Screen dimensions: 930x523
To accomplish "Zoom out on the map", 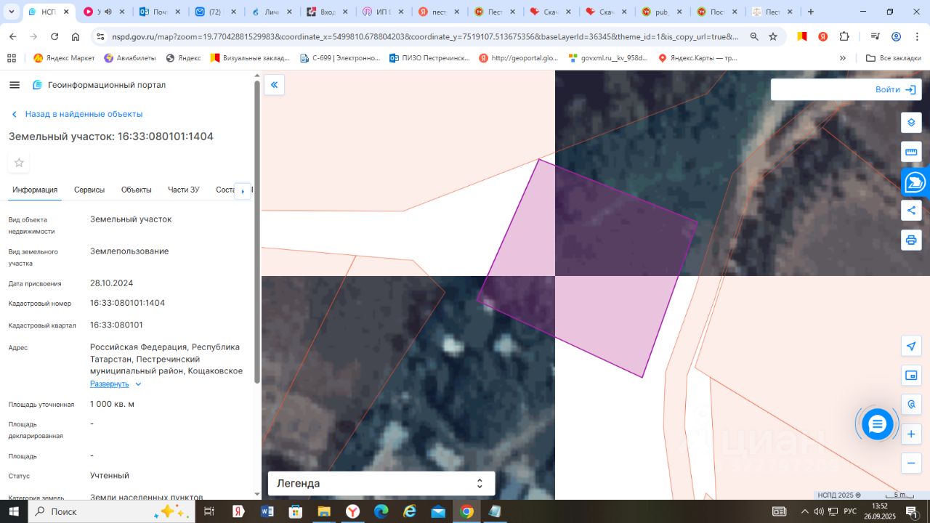I will click(911, 463).
